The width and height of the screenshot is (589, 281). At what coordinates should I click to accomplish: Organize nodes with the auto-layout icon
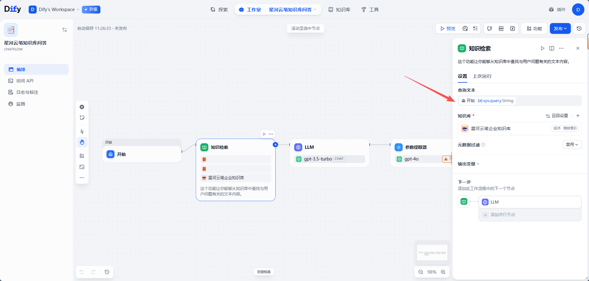click(82, 156)
